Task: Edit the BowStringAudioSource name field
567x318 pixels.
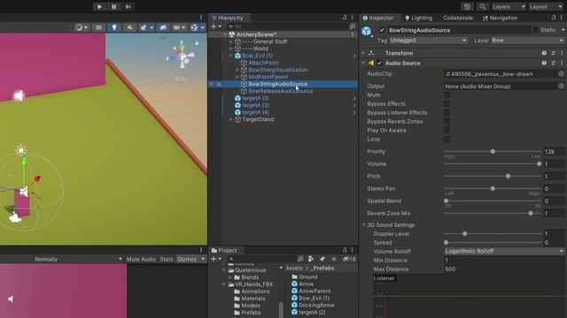Action: tap(459, 30)
